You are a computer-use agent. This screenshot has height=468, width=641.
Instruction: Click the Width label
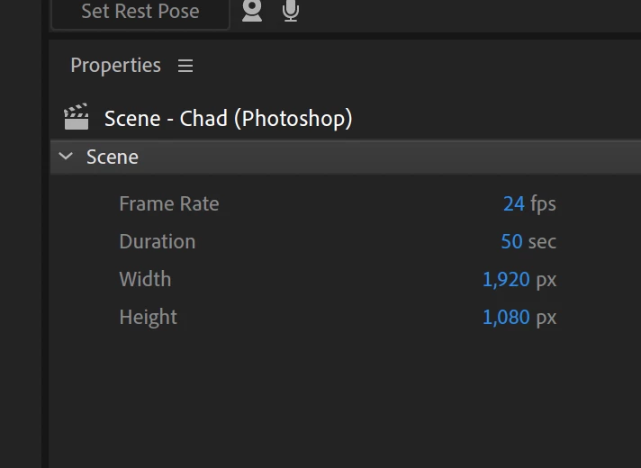pyautogui.click(x=145, y=279)
